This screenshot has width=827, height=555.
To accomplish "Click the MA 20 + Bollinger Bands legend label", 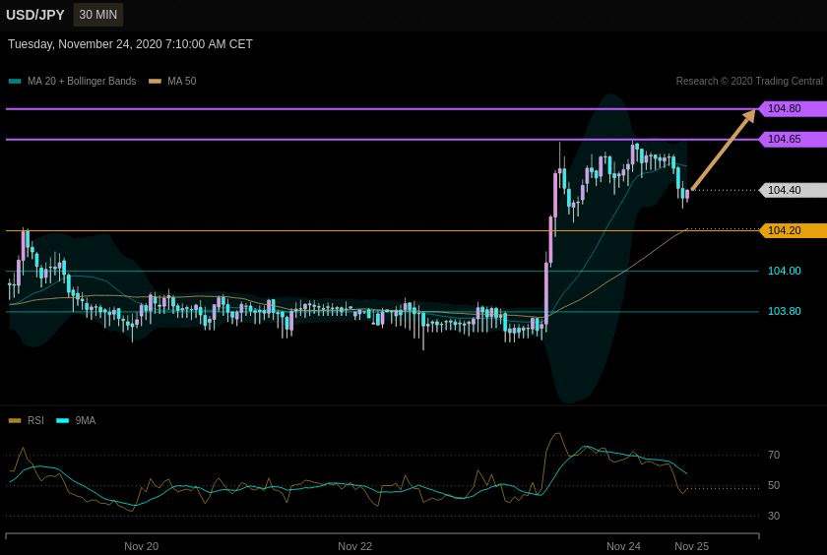I will tap(82, 81).
